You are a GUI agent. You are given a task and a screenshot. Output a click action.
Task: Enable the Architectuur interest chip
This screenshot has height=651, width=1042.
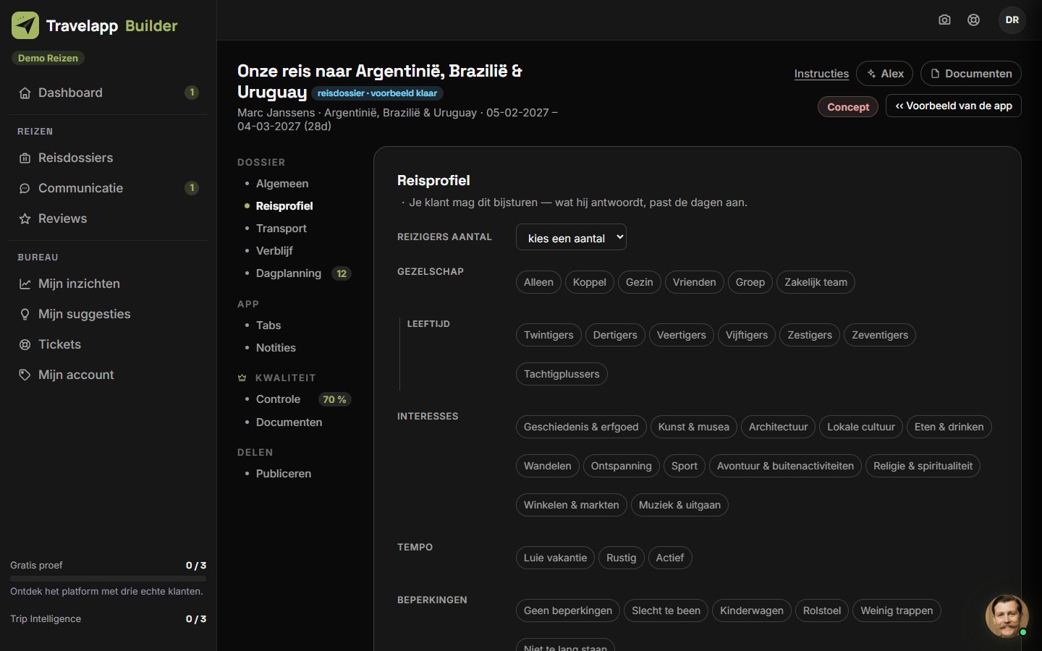click(x=779, y=427)
